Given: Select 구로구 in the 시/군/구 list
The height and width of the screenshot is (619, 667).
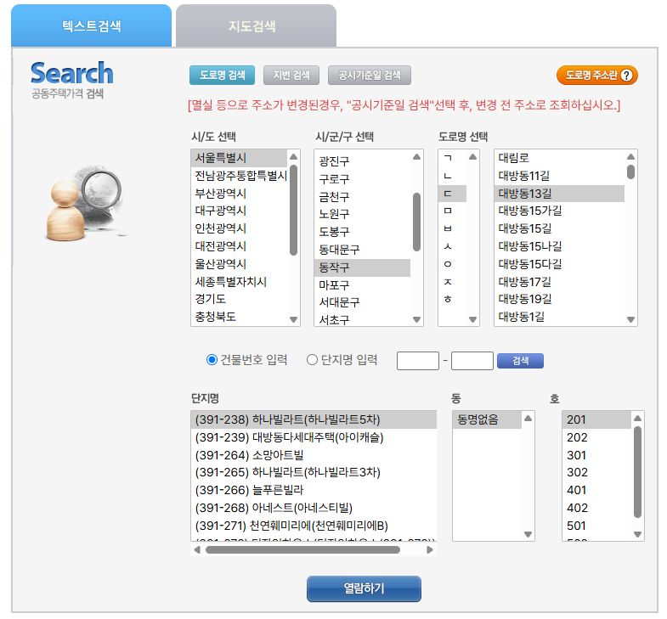Looking at the screenshot, I should 363,179.
